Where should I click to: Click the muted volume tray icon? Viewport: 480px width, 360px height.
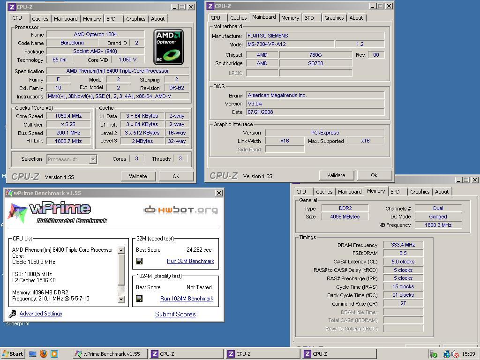coord(455,354)
